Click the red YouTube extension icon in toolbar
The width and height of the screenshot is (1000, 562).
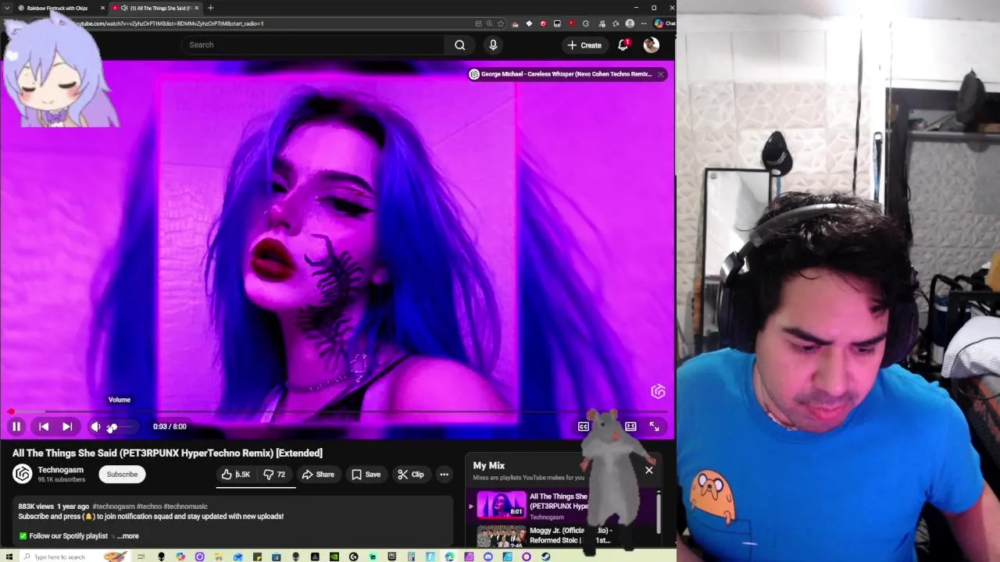coord(571,23)
